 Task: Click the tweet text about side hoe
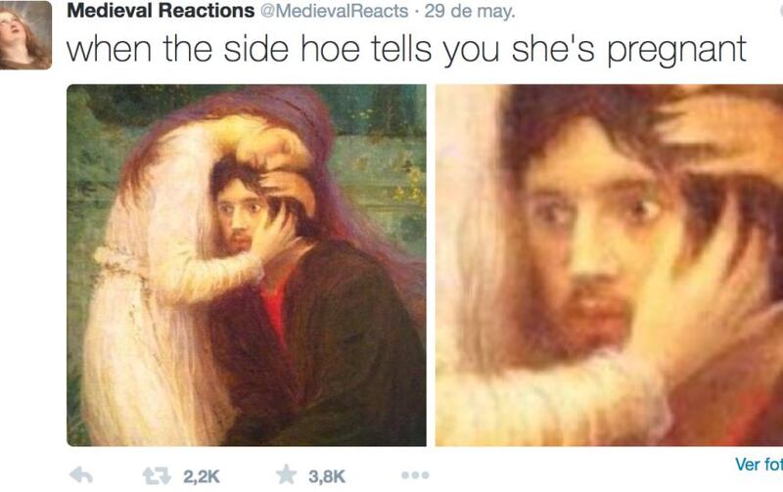[x=406, y=50]
